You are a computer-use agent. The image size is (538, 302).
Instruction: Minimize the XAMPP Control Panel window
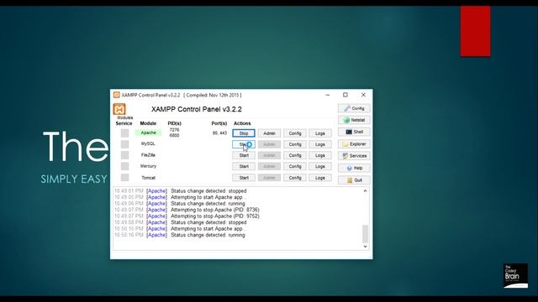[328, 95]
